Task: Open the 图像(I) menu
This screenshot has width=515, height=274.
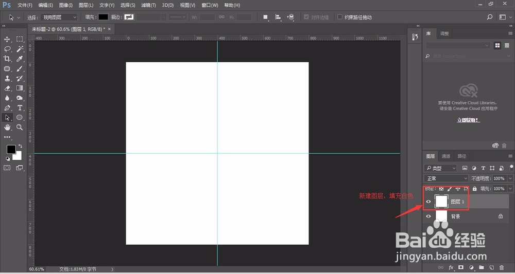Action: click(66, 5)
